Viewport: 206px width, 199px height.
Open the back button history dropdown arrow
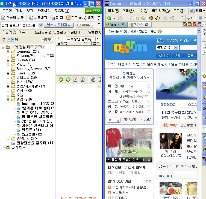pyautogui.click(x=114, y=18)
